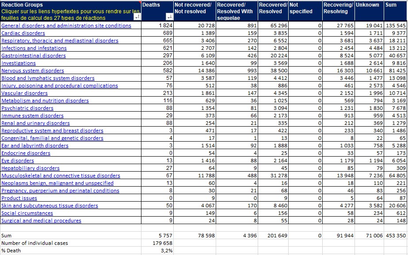Select deaths cell '1 824' for General disorders
The height and width of the screenshot is (255, 408).
[157, 26]
